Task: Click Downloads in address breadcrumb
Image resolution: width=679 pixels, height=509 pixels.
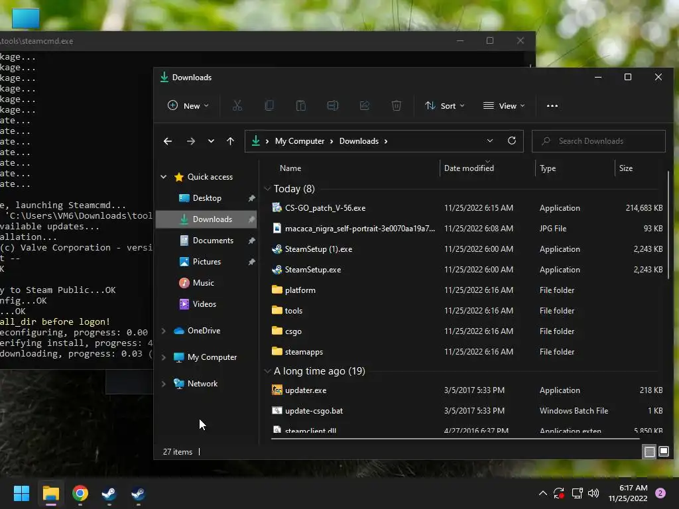Action: (359, 141)
